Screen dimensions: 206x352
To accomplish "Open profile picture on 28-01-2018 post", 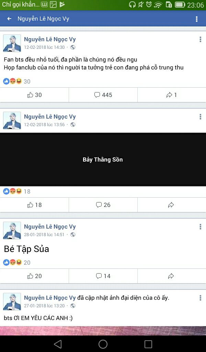I will point(12,231).
